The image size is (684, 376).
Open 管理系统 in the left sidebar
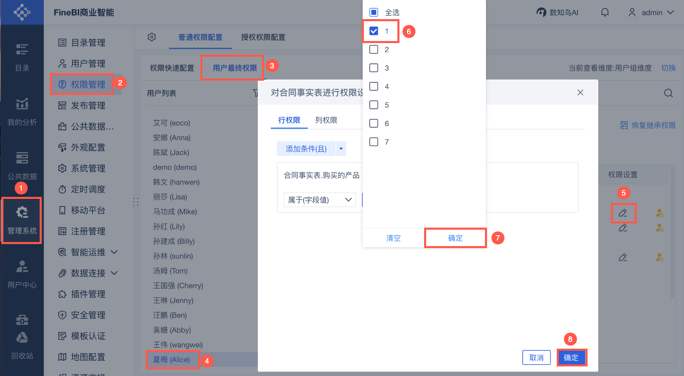pyautogui.click(x=22, y=220)
